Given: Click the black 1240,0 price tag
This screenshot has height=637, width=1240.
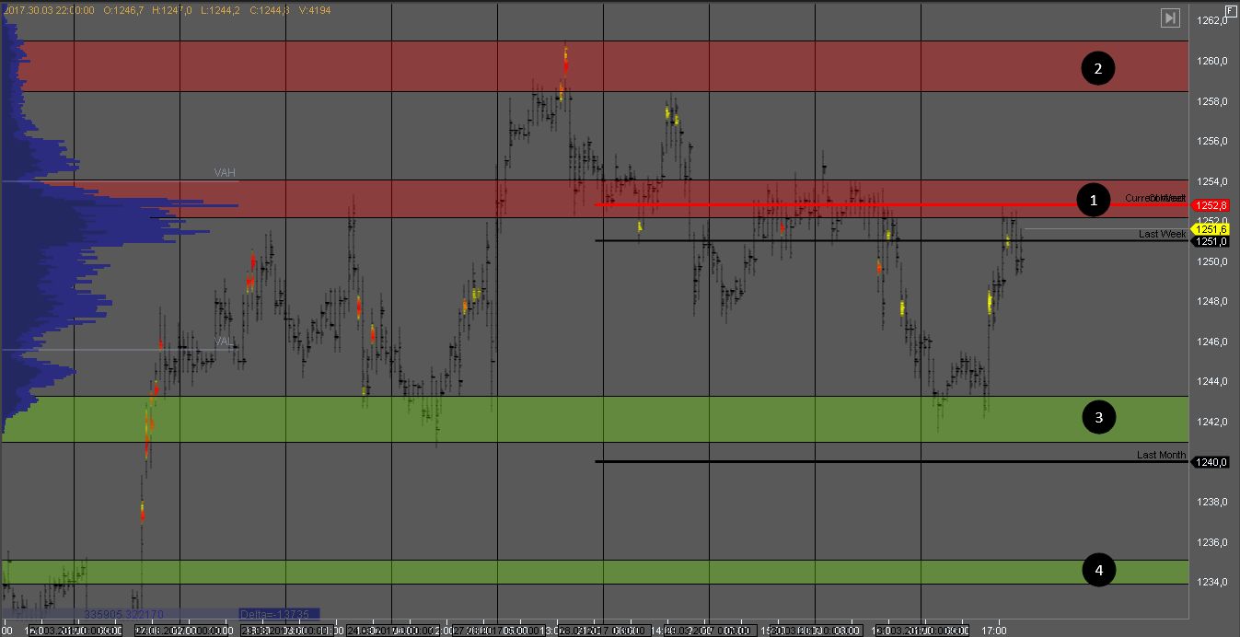Looking at the screenshot, I should click(x=1211, y=462).
